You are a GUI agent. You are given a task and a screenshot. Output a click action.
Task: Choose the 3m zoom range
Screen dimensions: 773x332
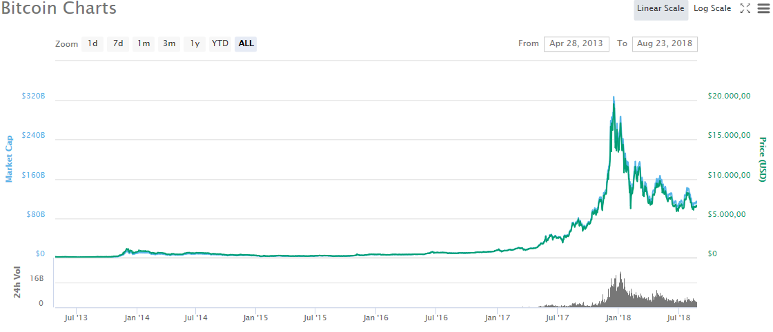click(x=169, y=44)
